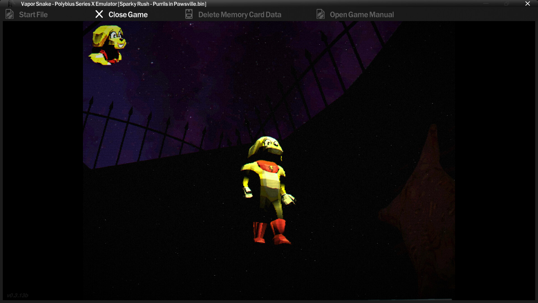Select Close Game from the toolbar

point(128,14)
